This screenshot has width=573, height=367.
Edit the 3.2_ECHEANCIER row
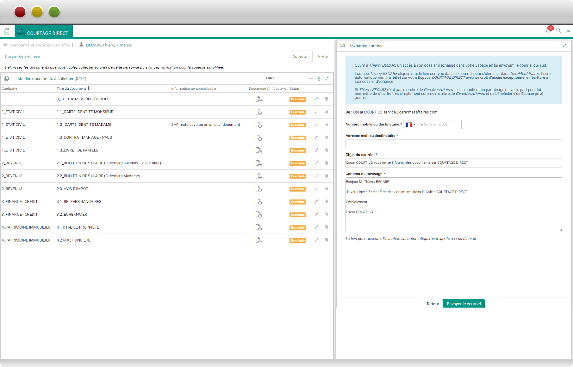pyautogui.click(x=316, y=214)
